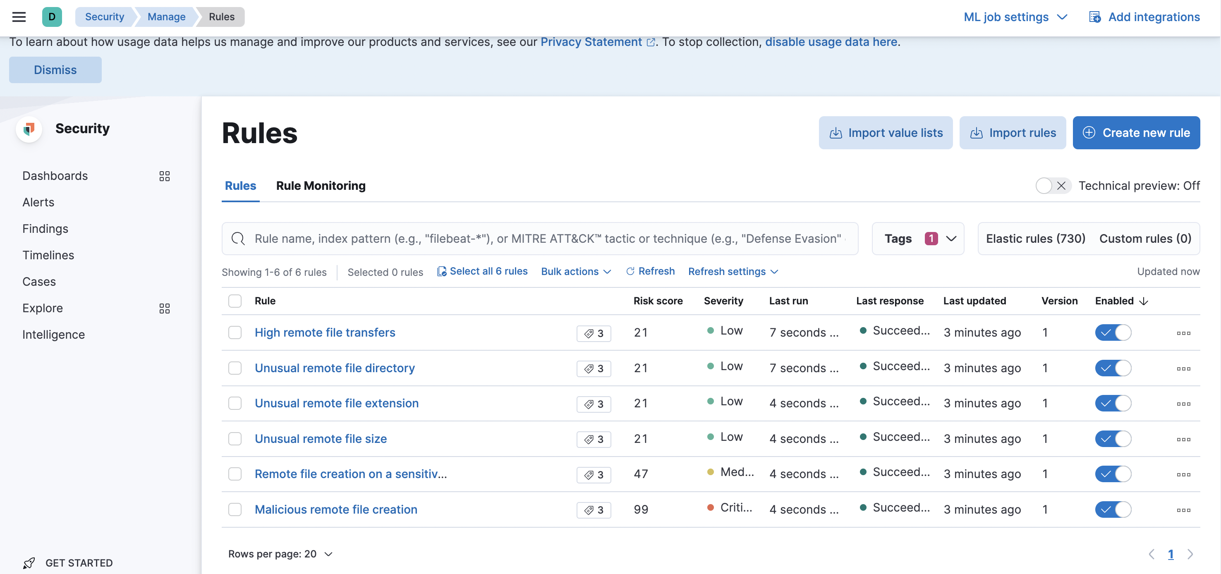Screen dimensions: 1221x574
Task: Toggle Technical preview switch on
Action: (x=1052, y=186)
